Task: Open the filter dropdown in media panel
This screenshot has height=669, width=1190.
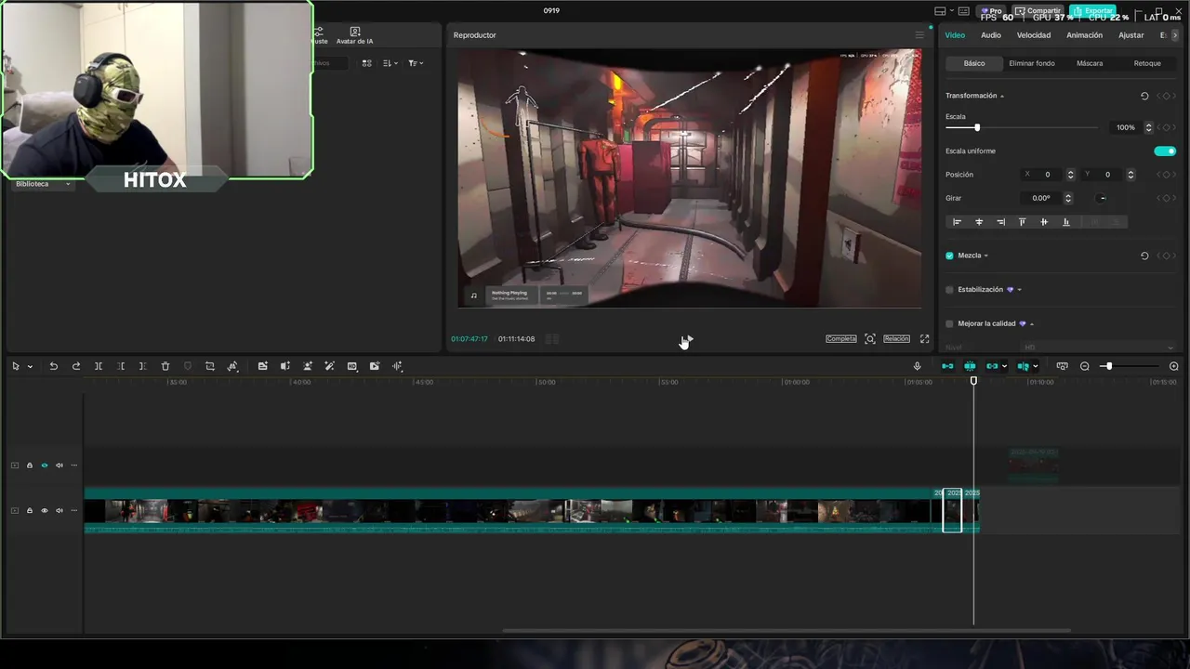Action: 416,63
